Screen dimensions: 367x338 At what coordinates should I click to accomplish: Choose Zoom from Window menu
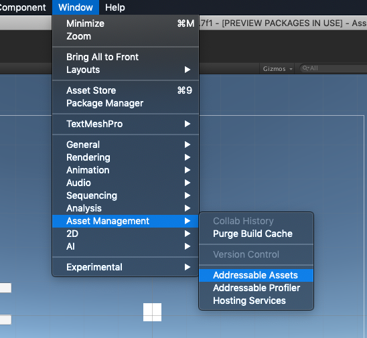[x=125, y=36]
